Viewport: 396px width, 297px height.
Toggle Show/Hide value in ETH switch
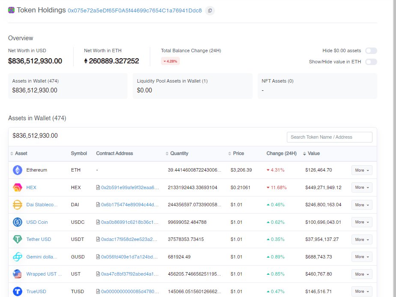pos(371,62)
